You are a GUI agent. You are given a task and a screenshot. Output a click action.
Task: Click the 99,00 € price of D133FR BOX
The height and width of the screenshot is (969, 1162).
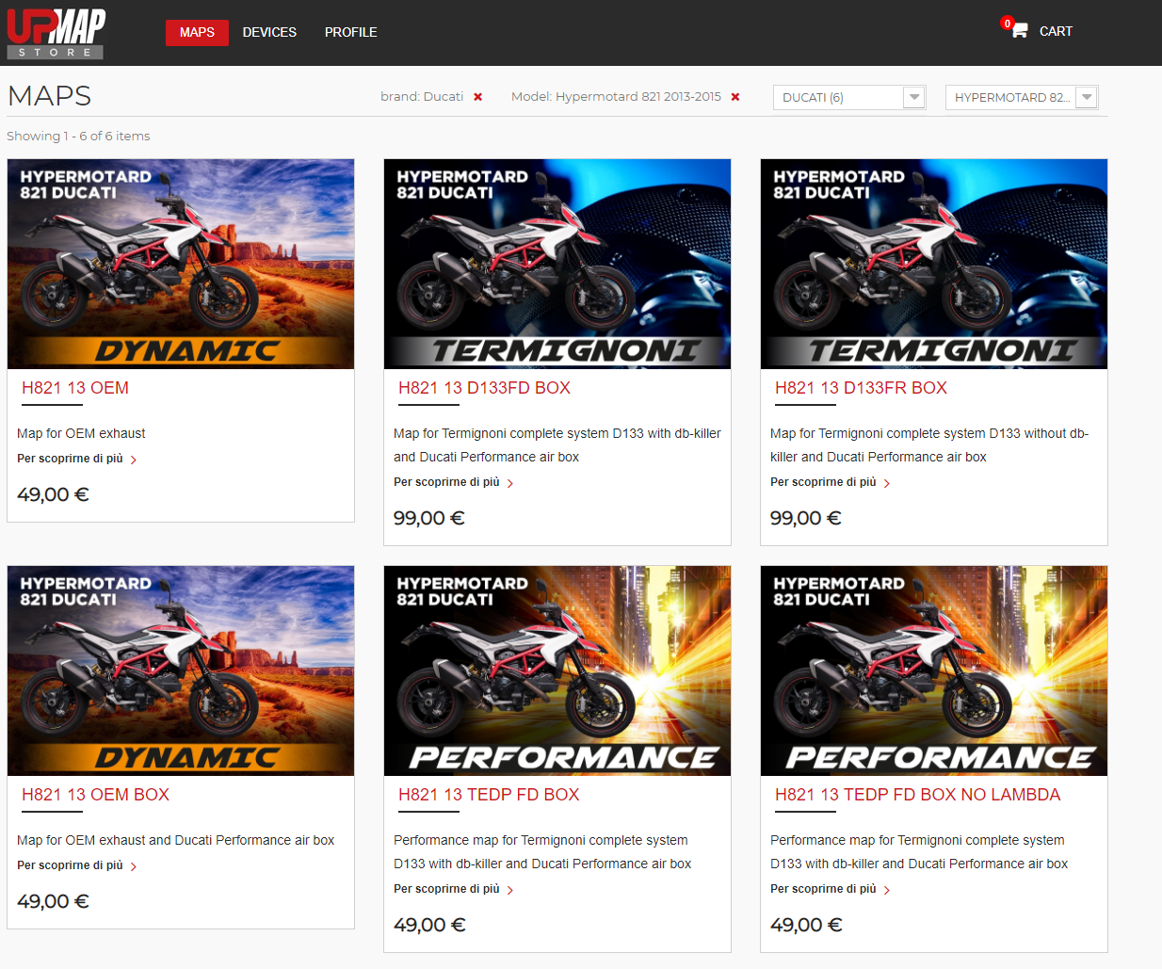tap(806, 518)
